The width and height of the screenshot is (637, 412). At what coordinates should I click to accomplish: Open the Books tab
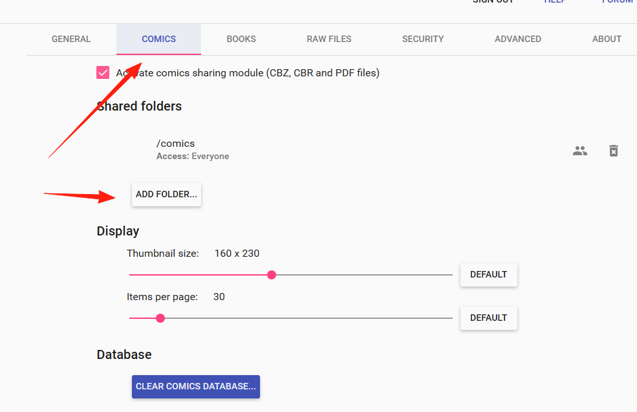(241, 39)
